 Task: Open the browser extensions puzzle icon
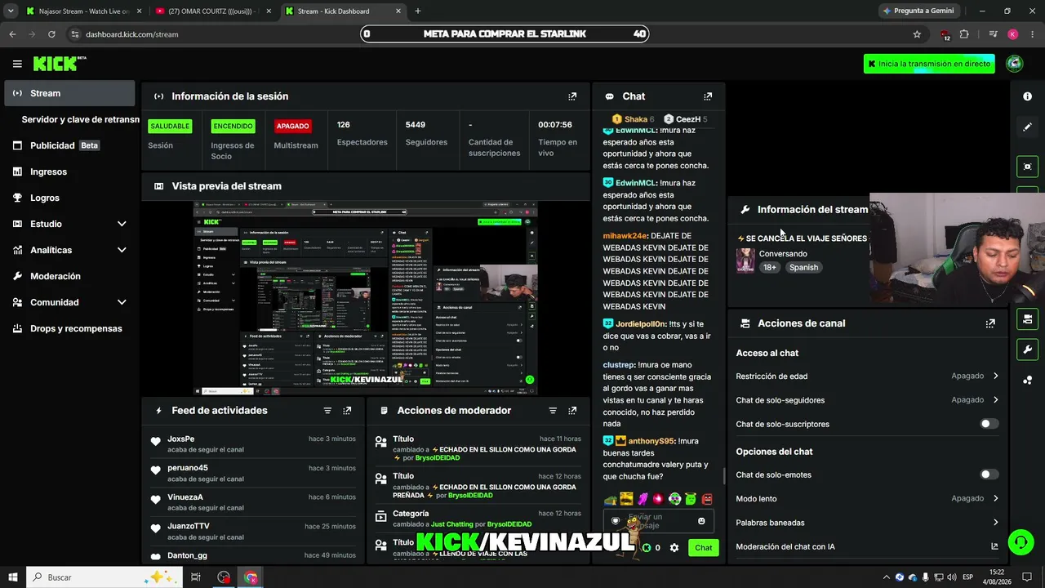click(964, 34)
